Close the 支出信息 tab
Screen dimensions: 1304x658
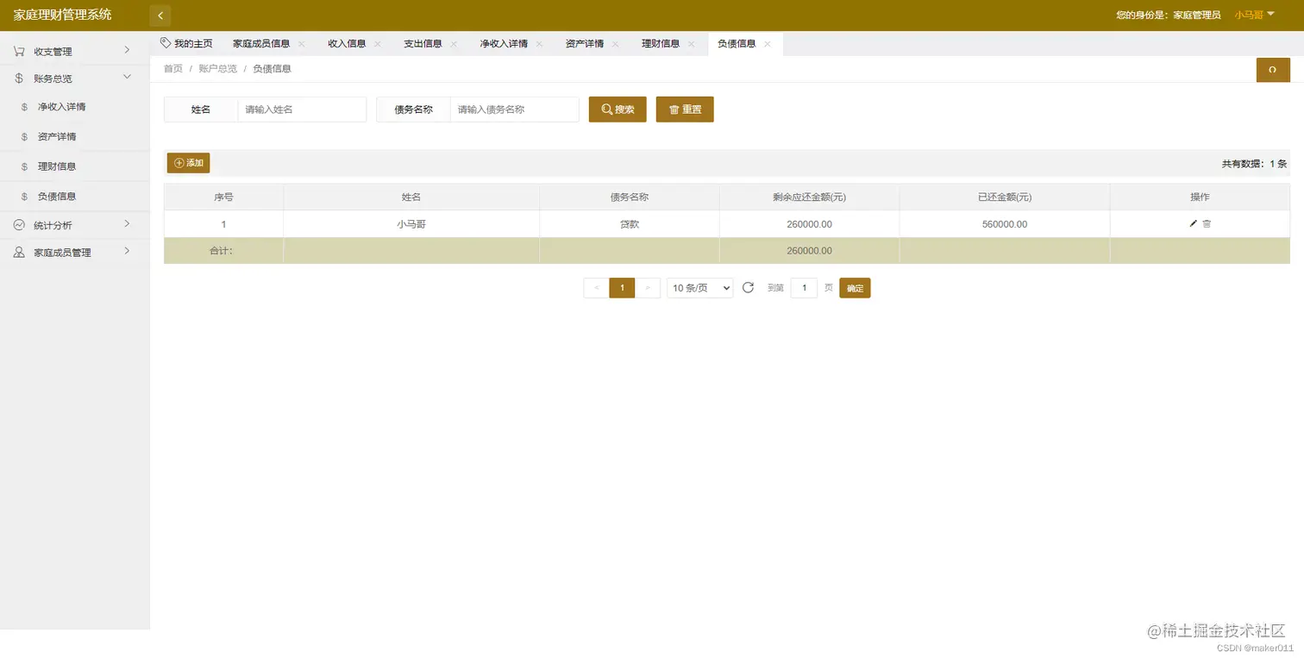coord(454,44)
